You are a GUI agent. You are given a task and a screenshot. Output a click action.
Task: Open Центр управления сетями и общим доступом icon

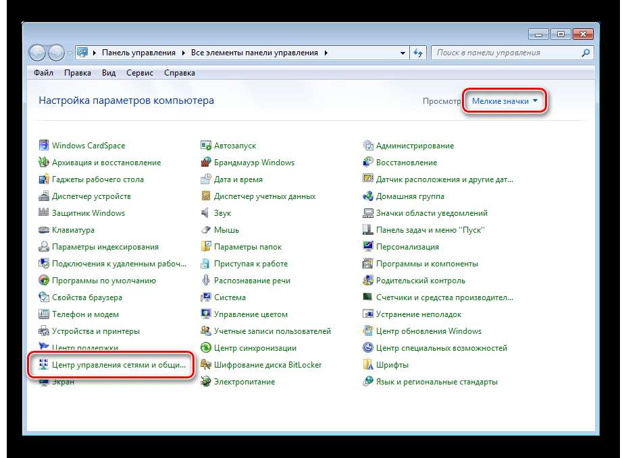[44, 364]
